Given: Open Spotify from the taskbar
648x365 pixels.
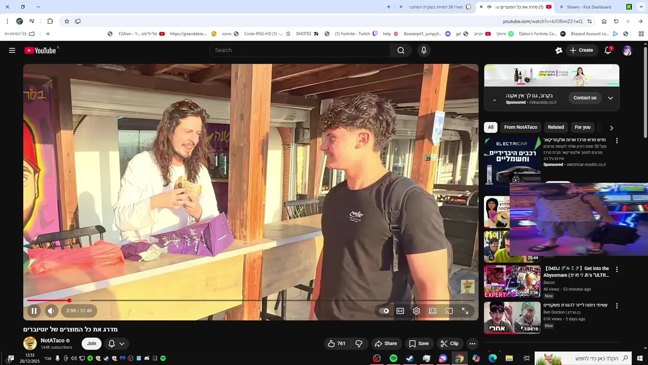Looking at the screenshot, I should (x=393, y=358).
